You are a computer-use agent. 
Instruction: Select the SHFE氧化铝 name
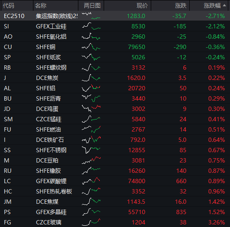pos(51,37)
